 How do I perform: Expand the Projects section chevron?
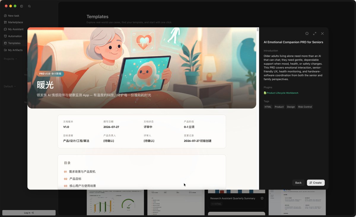(16, 59)
